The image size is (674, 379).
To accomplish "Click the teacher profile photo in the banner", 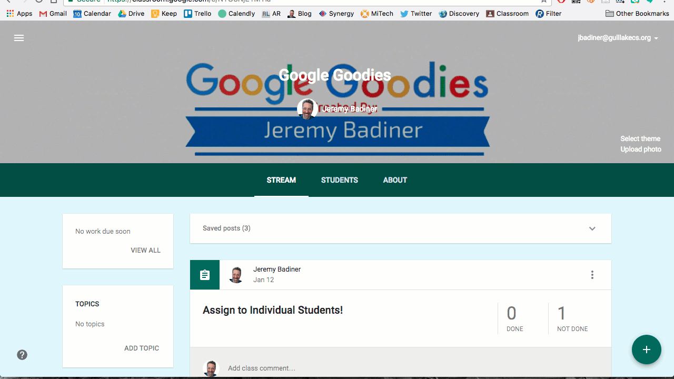I will (x=308, y=109).
